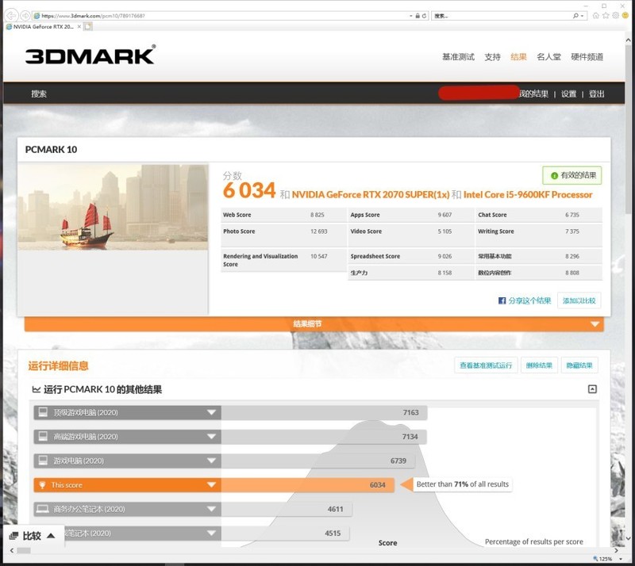Click the 4611 score bar
The height and width of the screenshot is (566, 635).
click(x=287, y=509)
